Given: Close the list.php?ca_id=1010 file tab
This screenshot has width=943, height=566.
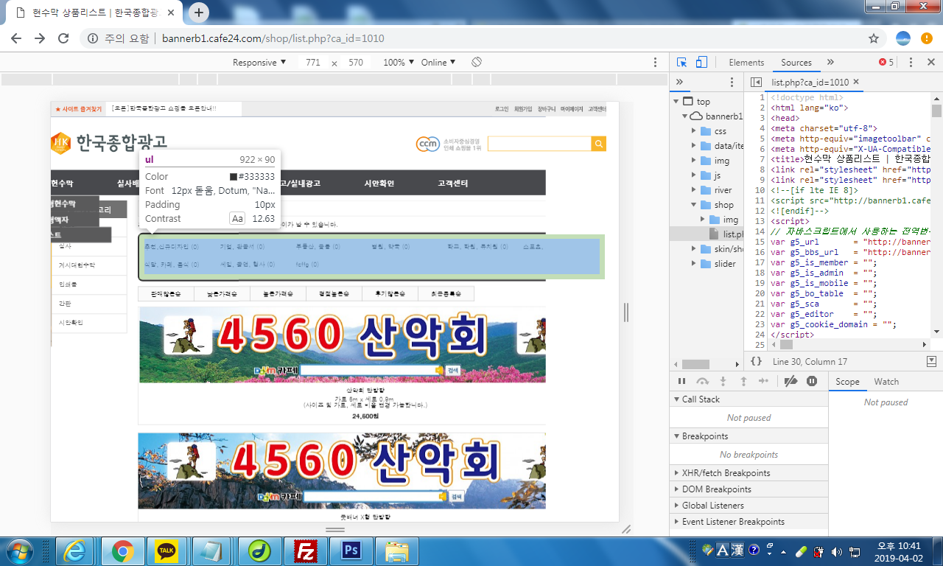Looking at the screenshot, I should coord(856,82).
